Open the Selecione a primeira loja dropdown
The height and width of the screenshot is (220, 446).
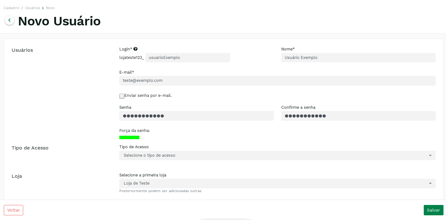(277, 183)
